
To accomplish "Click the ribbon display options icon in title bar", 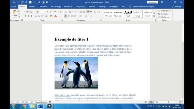I will tap(162, 2).
